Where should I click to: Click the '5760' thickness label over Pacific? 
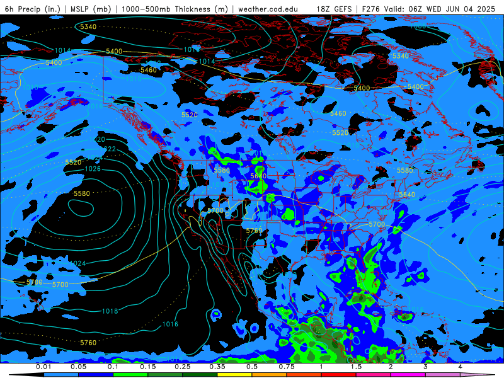[88, 343]
